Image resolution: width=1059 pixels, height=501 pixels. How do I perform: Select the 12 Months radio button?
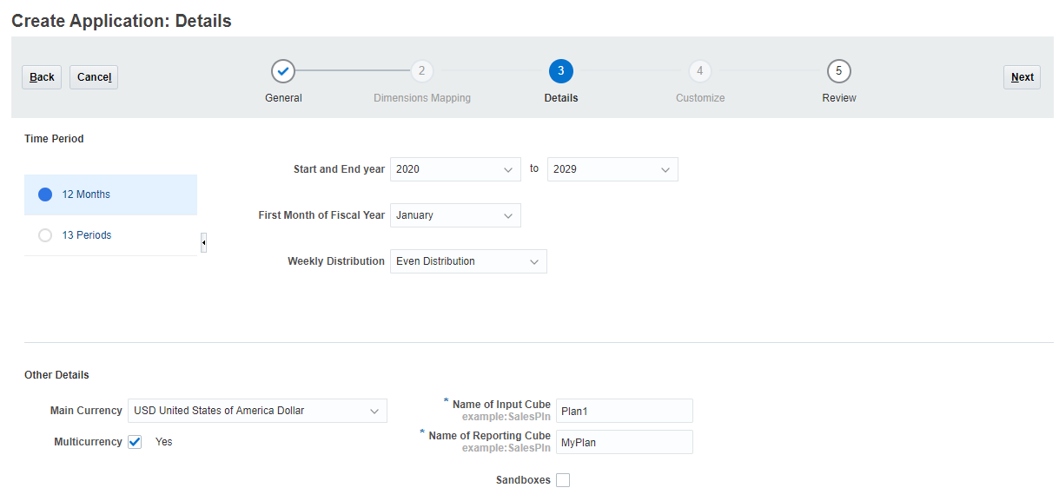pos(44,194)
